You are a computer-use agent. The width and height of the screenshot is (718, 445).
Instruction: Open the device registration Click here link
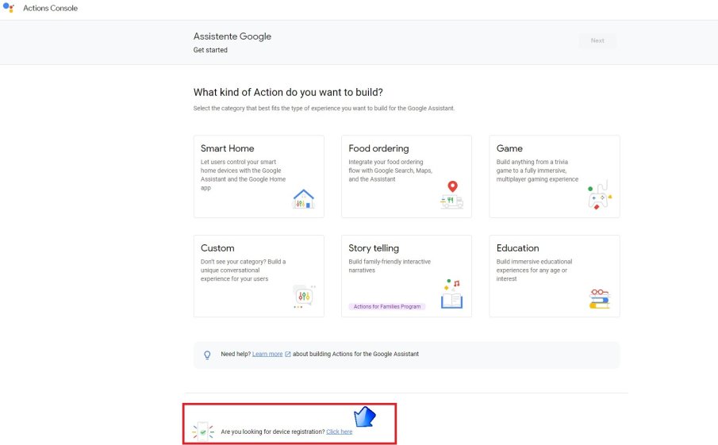pos(340,432)
